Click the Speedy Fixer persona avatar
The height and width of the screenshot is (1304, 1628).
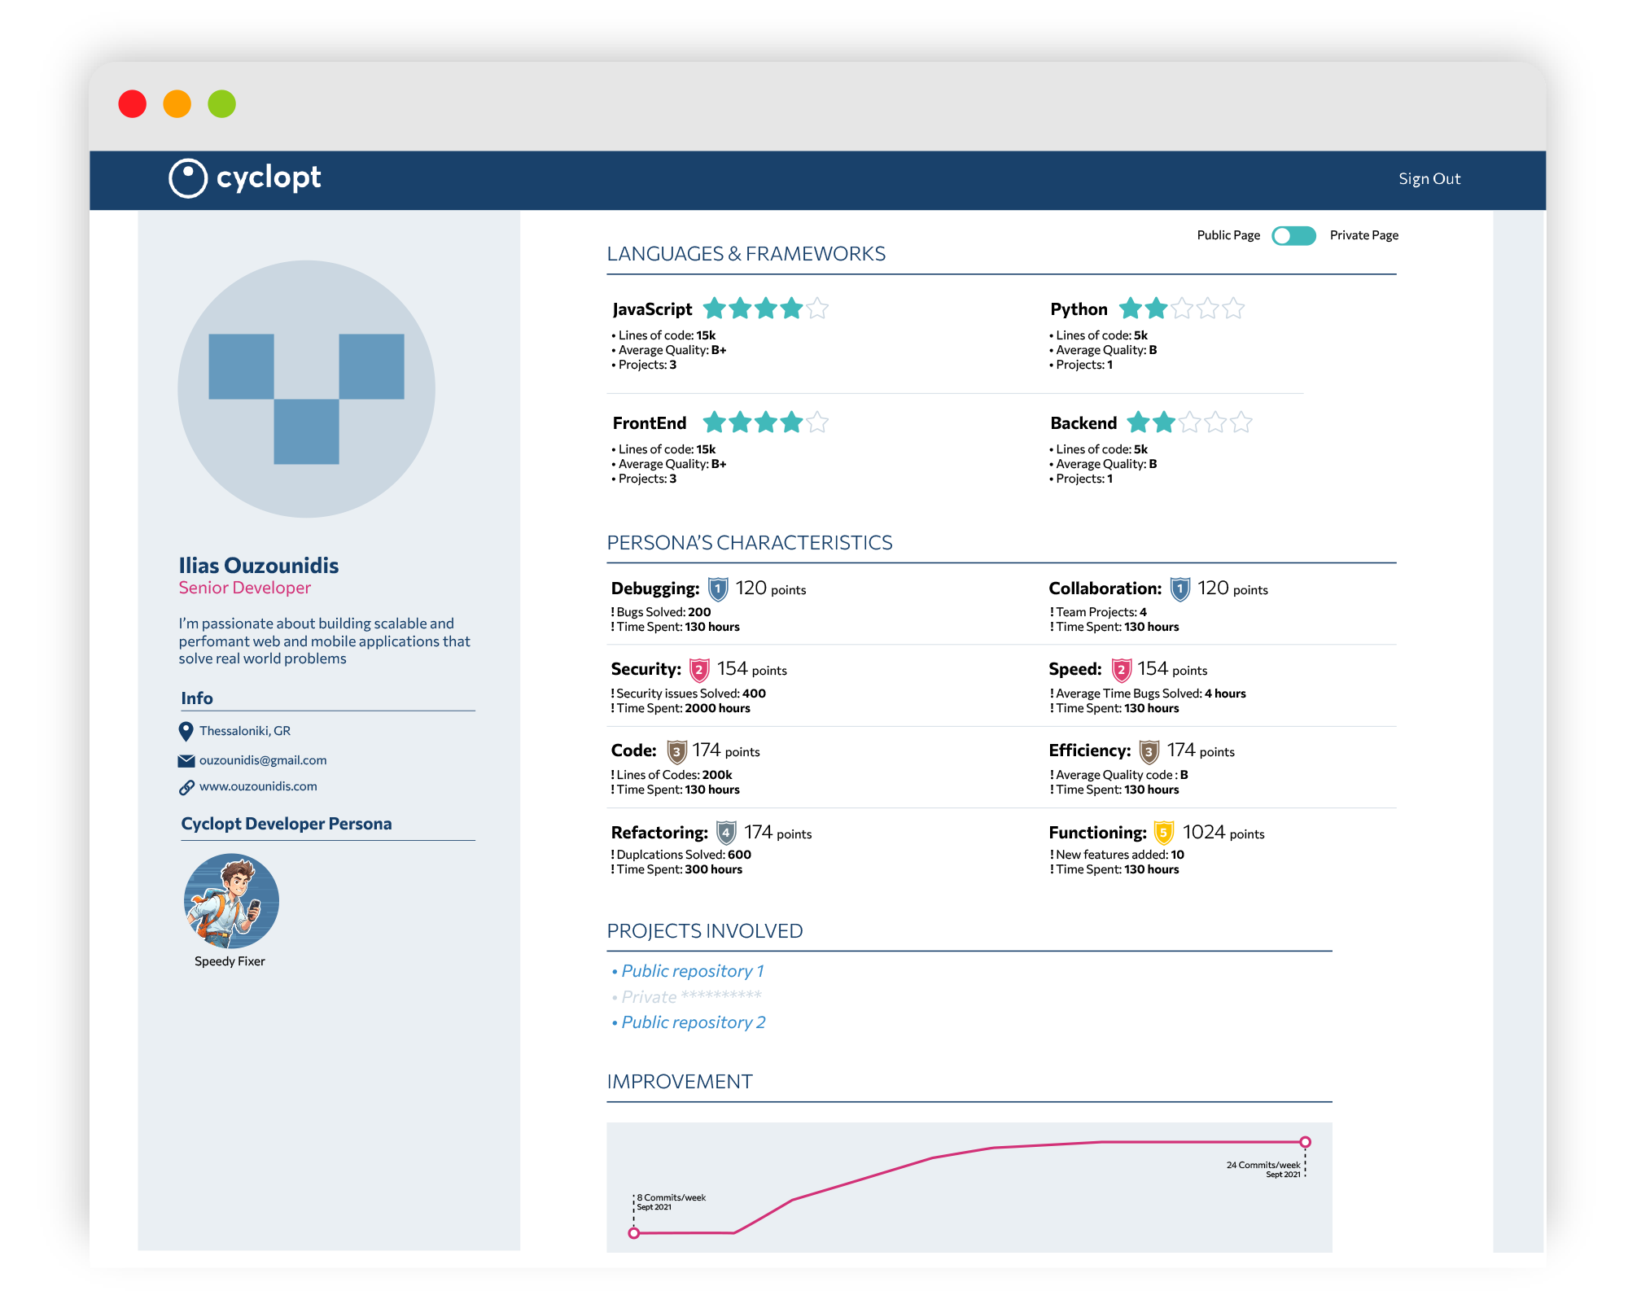click(x=231, y=900)
